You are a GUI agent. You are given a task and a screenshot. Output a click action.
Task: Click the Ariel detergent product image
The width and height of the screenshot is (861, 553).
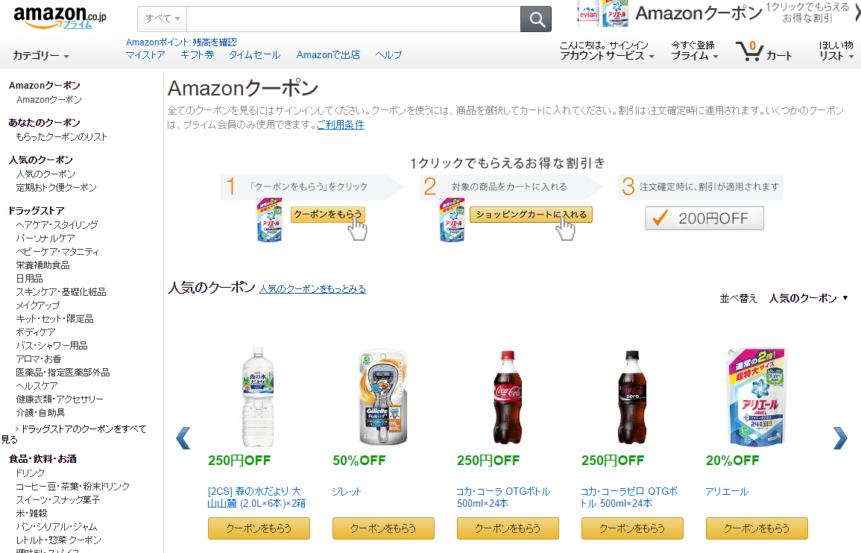(x=756, y=398)
